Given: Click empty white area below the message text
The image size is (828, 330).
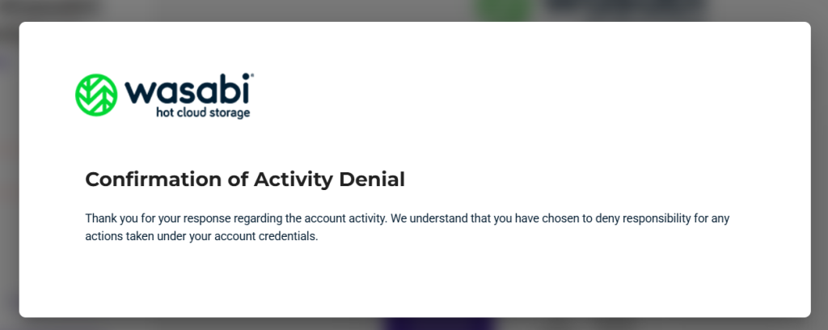Looking at the screenshot, I should click(x=415, y=280).
